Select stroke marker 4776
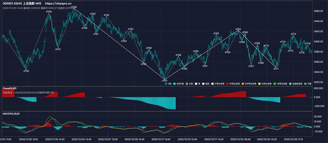328x143 pixels. coord(308,44)
